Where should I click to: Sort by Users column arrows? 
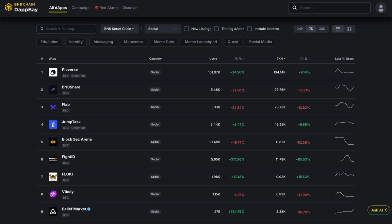[x=219, y=59]
